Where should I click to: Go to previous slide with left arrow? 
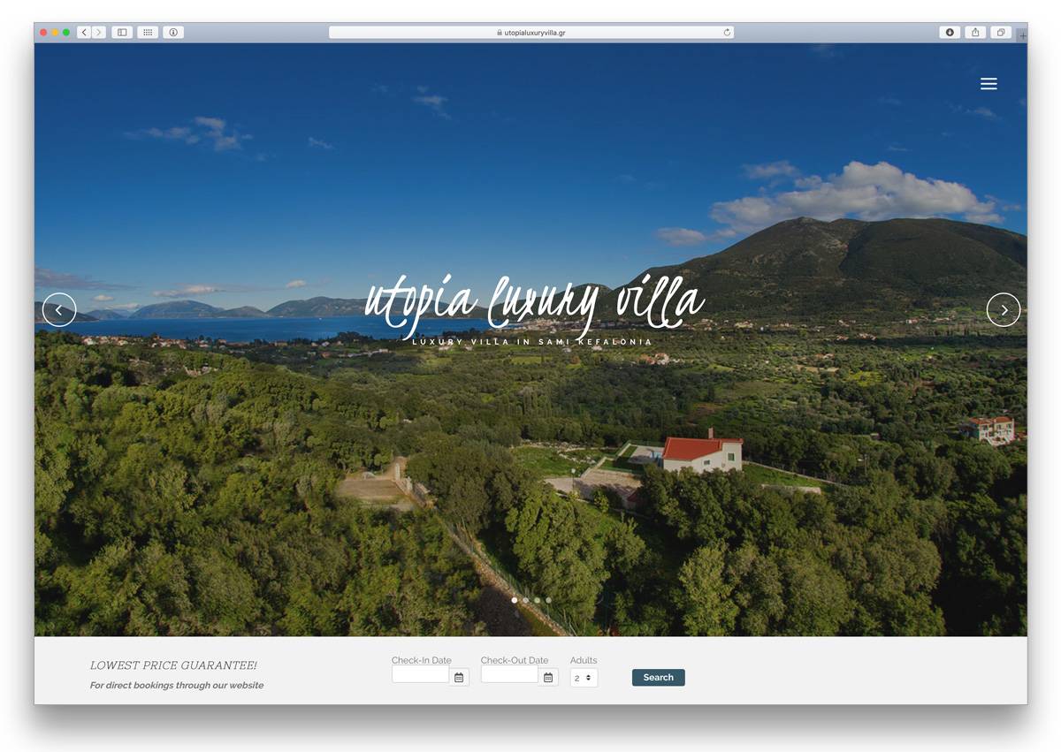59,309
